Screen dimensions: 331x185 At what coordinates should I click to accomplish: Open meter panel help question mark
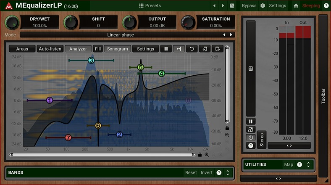click(251, 145)
